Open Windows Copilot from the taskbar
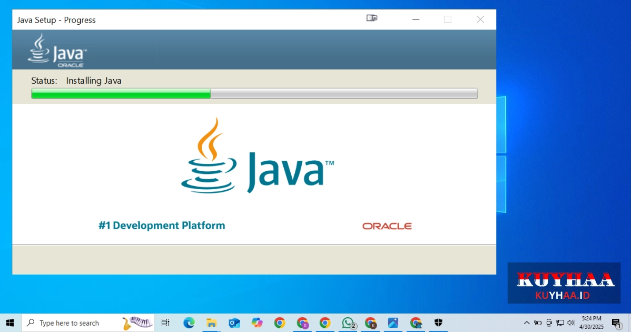This screenshot has height=332, width=632. point(257,323)
